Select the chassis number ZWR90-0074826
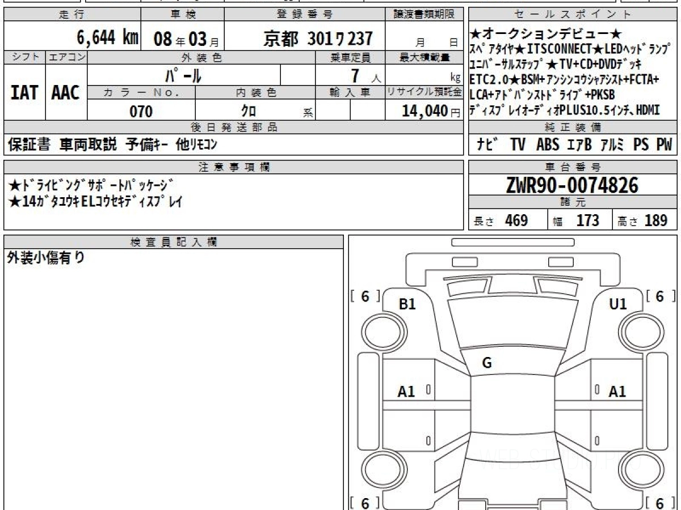The width and height of the screenshot is (681, 510). coord(572,185)
